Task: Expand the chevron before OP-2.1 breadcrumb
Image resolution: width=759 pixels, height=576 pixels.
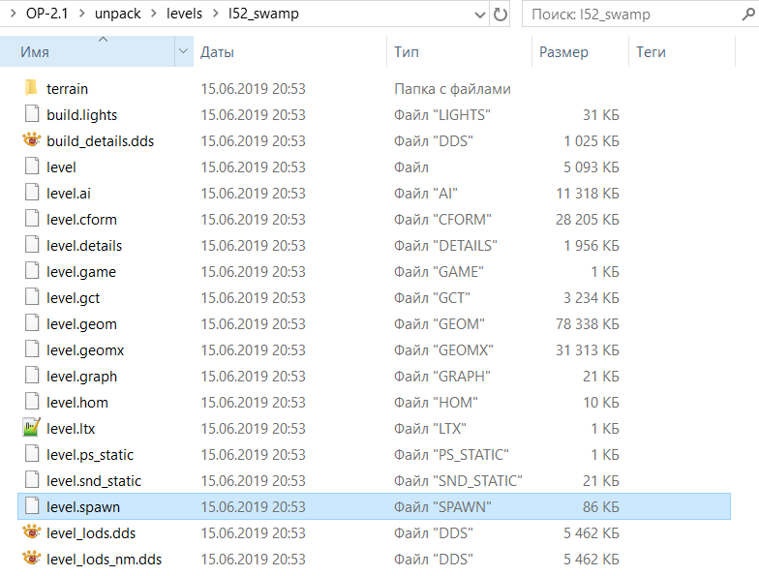Action: point(14,14)
